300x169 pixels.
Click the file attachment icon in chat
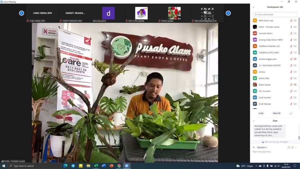point(289,147)
